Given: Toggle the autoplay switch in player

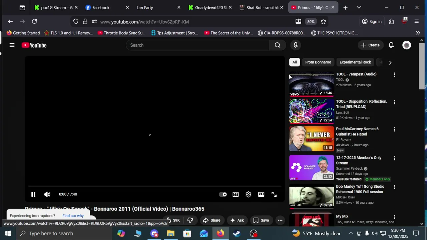Looking at the screenshot, I should 223,194.
